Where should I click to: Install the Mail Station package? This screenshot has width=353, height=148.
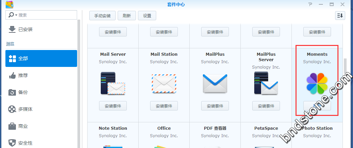pos(164,106)
